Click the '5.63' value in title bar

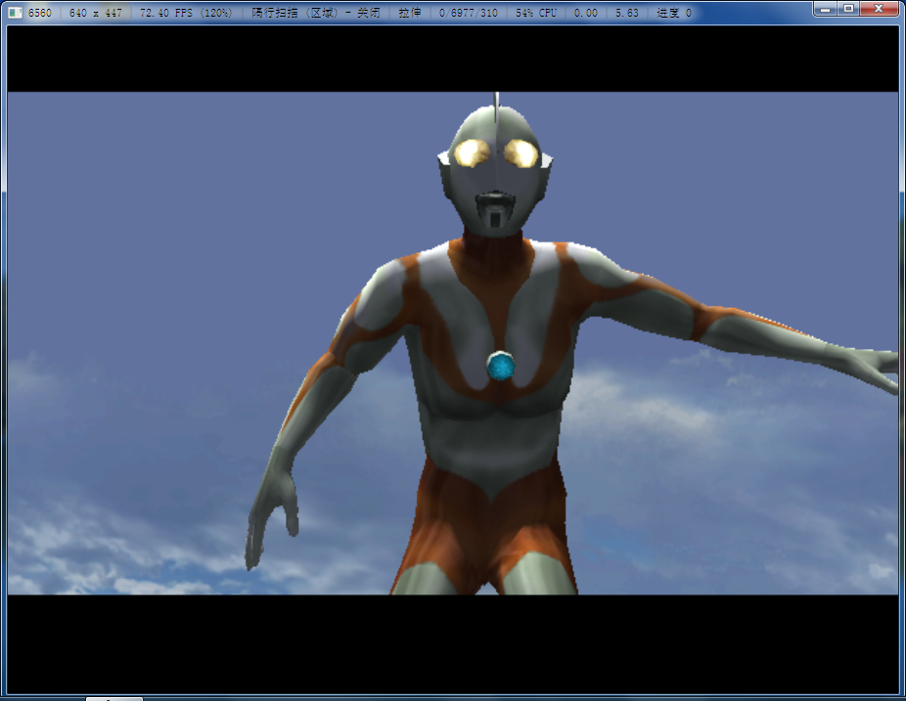627,13
